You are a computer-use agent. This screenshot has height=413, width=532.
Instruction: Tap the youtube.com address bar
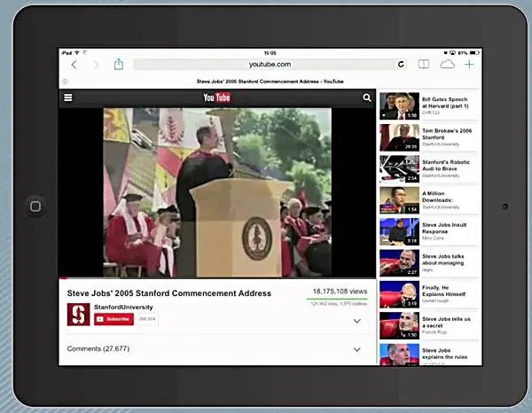click(270, 64)
